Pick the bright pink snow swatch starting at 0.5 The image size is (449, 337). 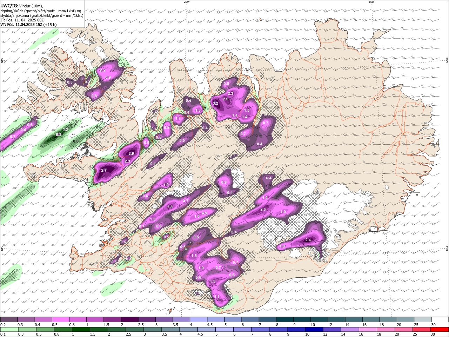pyautogui.click(x=61, y=320)
